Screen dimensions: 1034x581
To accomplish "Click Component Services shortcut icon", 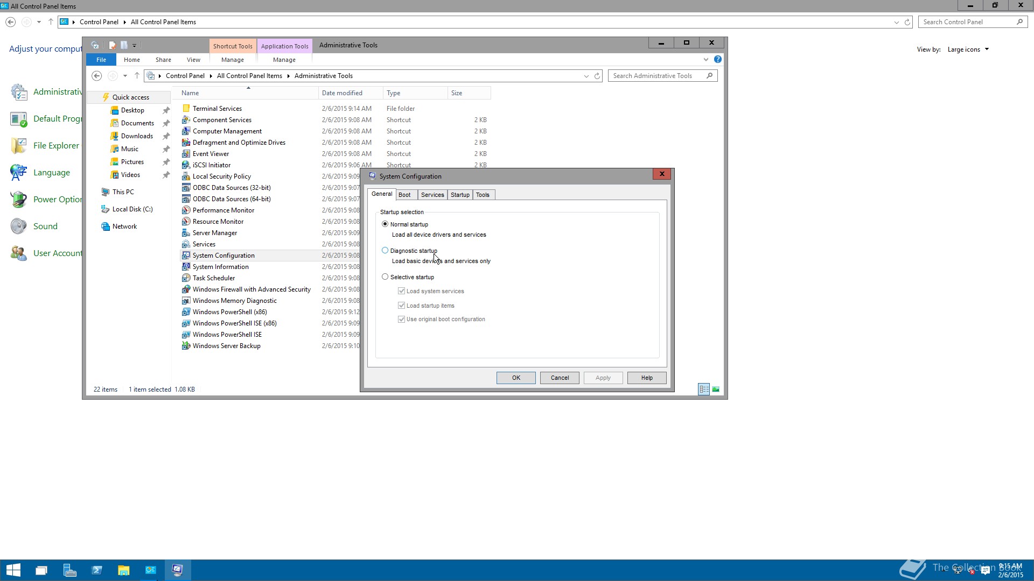I will [x=186, y=119].
